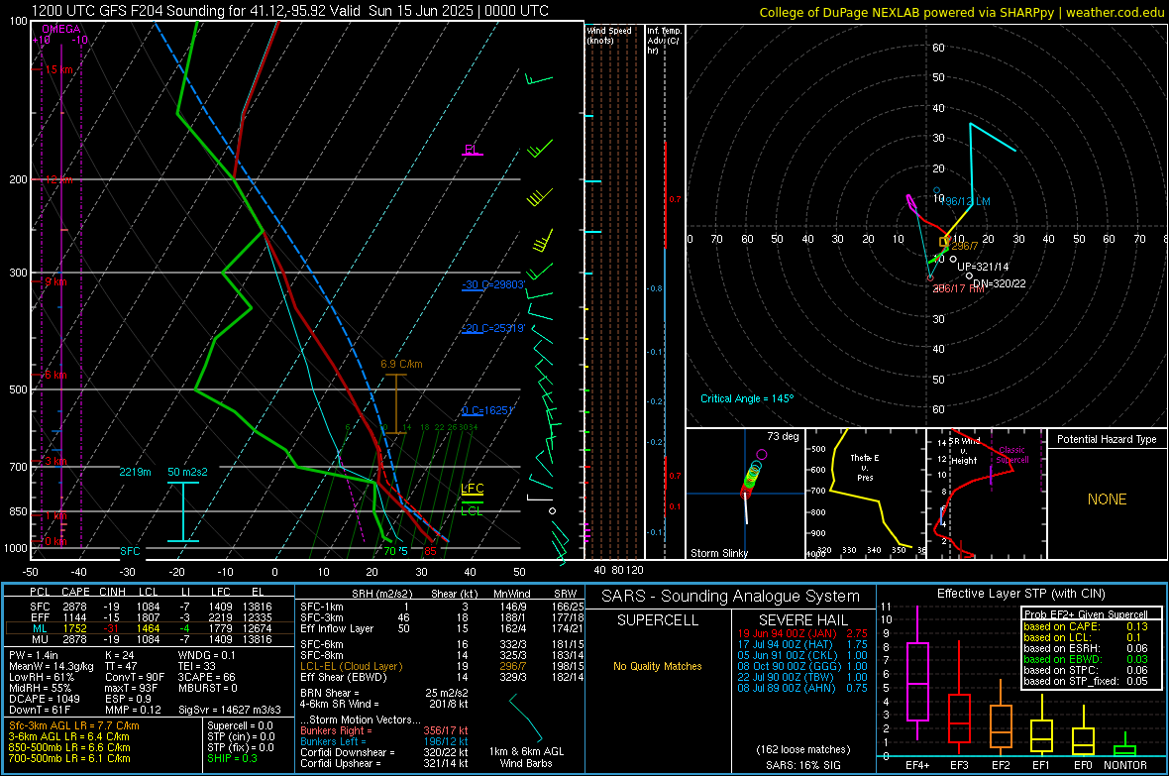Image resolution: width=1169 pixels, height=776 pixels.
Task: Click the Bunkers Left = storm motion line
Action: click(x=384, y=741)
